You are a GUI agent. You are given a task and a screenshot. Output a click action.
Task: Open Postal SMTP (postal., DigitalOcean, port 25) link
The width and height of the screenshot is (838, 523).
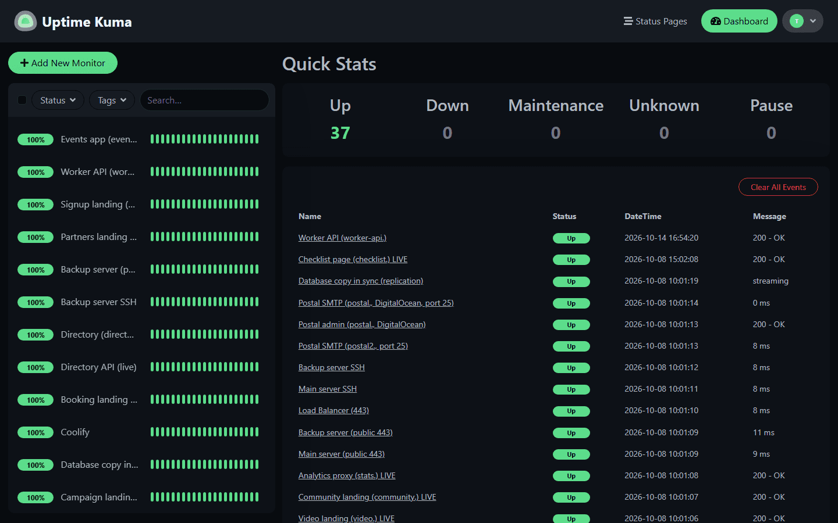pyautogui.click(x=376, y=303)
